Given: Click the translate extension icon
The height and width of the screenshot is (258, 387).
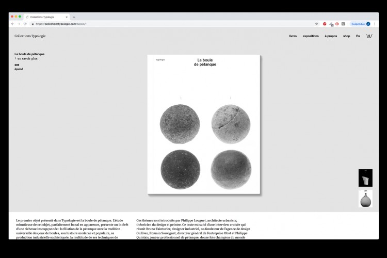Looking at the screenshot, I should click(331, 24).
